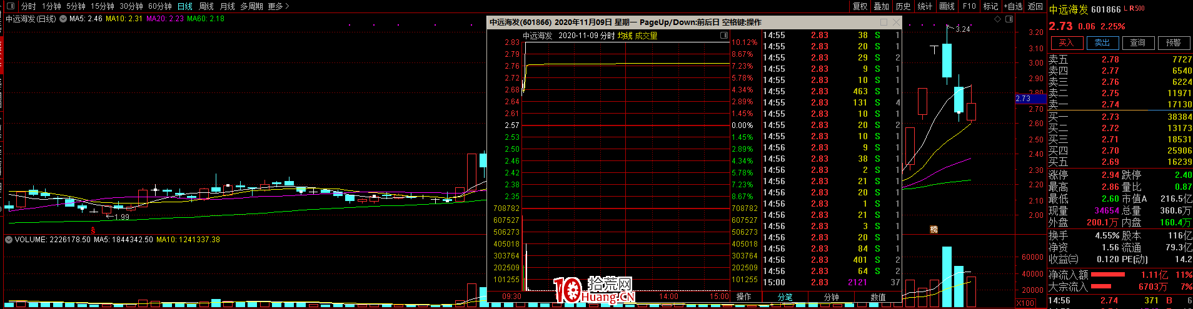Open F10 company information
The image size is (1193, 309).
pos(969,6)
